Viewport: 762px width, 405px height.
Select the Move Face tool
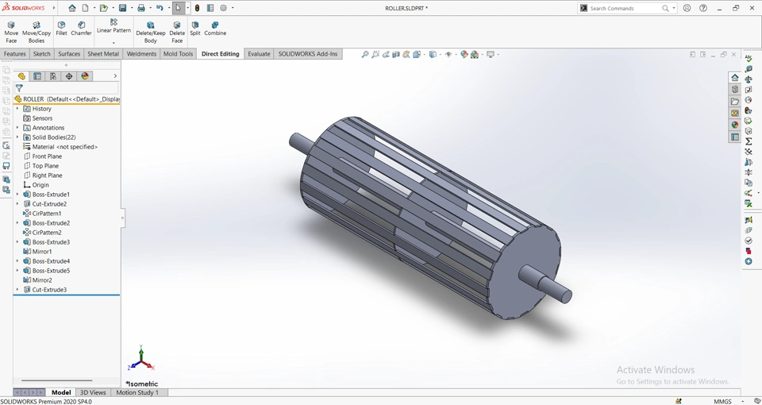[x=11, y=32]
